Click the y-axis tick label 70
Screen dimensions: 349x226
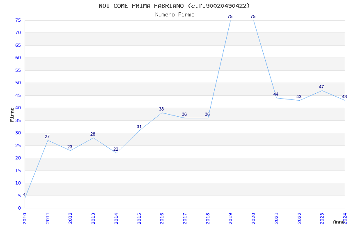pyautogui.click(x=18, y=33)
